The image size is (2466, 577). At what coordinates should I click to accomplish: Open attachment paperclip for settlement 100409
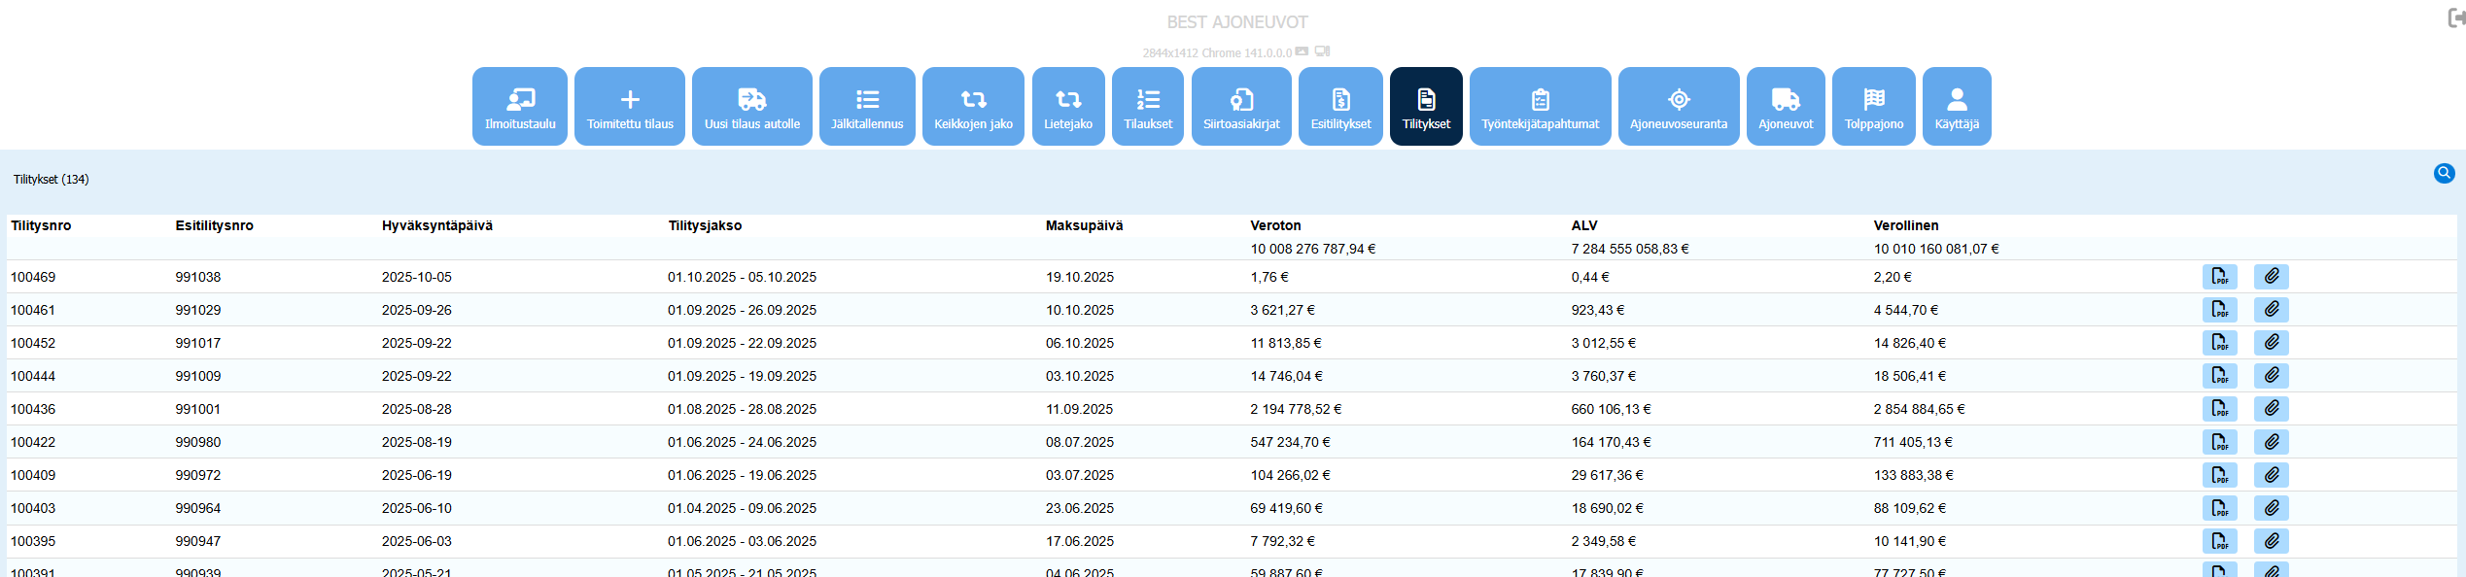coord(2271,475)
